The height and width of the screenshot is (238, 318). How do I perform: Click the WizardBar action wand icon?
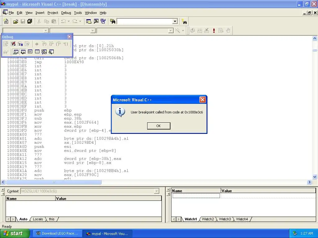tap(177, 31)
